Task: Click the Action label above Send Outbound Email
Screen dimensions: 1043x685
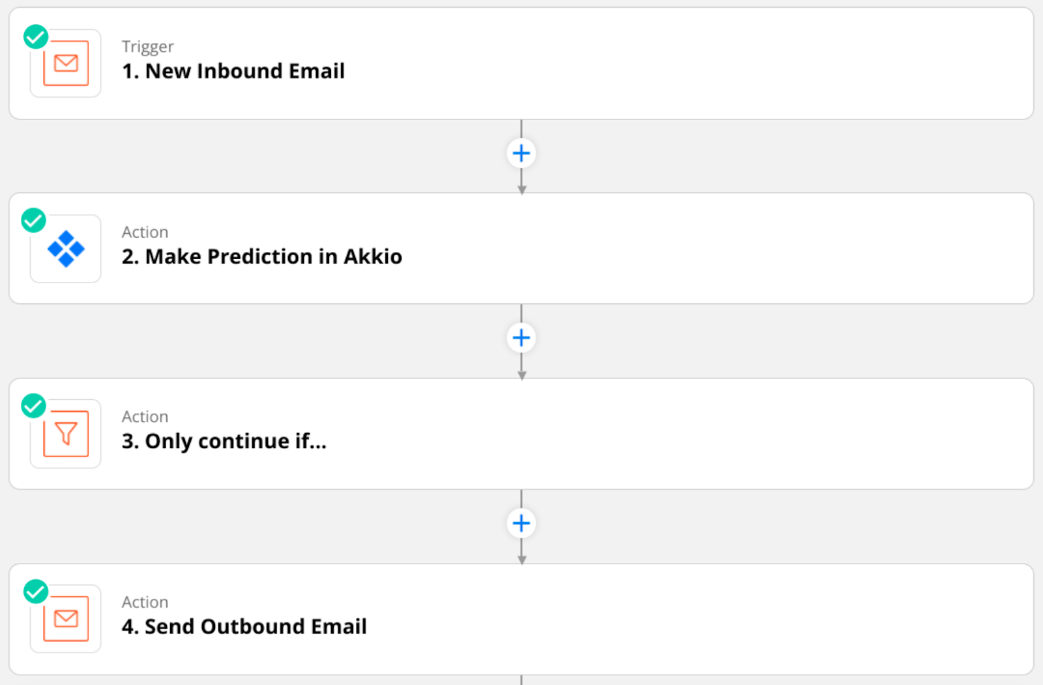Action: coord(145,601)
